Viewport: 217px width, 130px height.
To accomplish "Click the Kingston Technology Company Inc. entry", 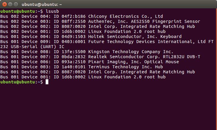I will click(x=87, y=52).
